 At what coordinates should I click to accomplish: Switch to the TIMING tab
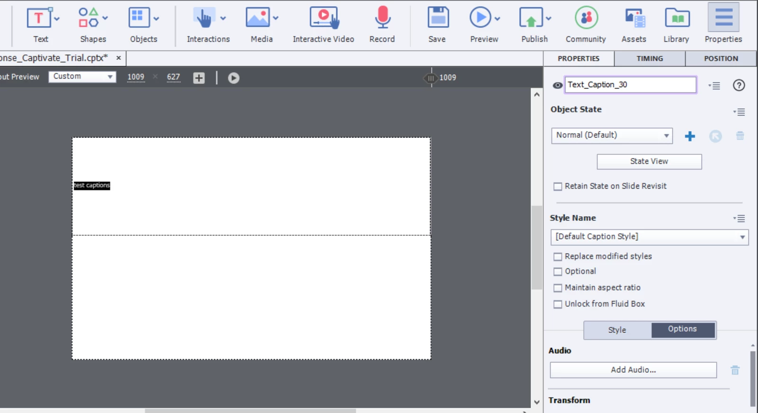click(x=650, y=59)
